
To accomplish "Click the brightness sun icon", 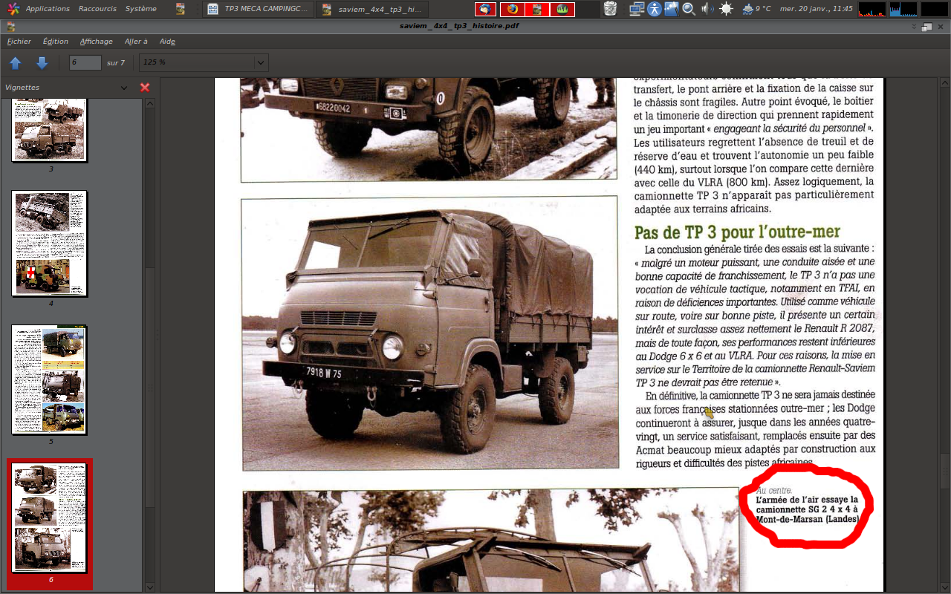I will [726, 9].
